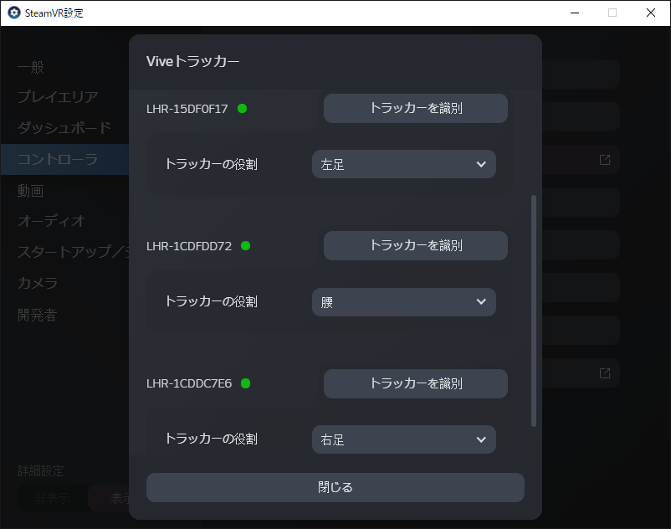Open the 左足 tracker role dropdown
Viewport: 671px width, 529px height.
[x=403, y=164]
